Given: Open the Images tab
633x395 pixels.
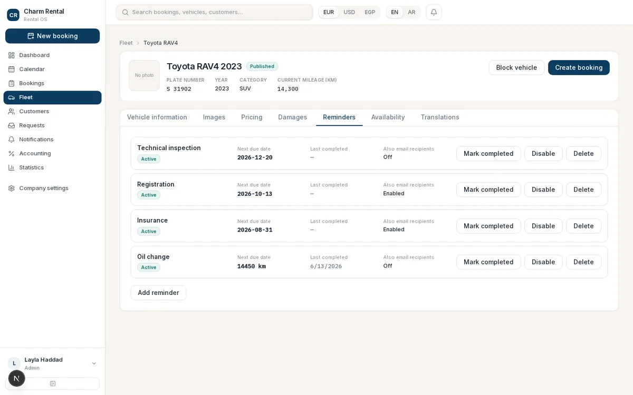Looking at the screenshot, I should coord(214,117).
